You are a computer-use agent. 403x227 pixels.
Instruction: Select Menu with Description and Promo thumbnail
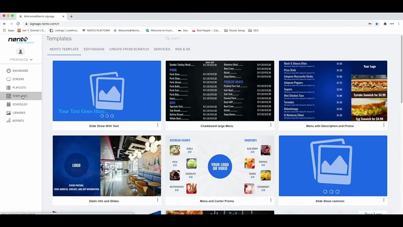[x=333, y=91]
